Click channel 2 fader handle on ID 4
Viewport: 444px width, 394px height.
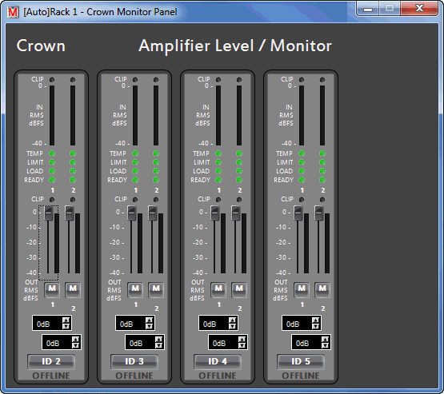pyautogui.click(x=236, y=213)
